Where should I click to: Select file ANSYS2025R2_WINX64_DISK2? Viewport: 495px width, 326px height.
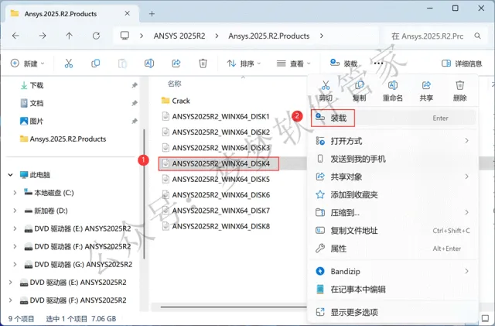(x=220, y=132)
